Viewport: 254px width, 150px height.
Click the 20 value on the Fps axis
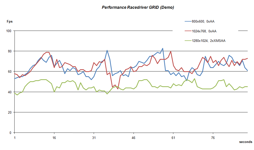tap(10, 112)
